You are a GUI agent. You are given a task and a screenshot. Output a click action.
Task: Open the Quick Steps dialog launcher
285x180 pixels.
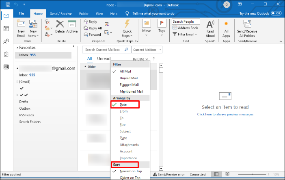tap(137, 41)
